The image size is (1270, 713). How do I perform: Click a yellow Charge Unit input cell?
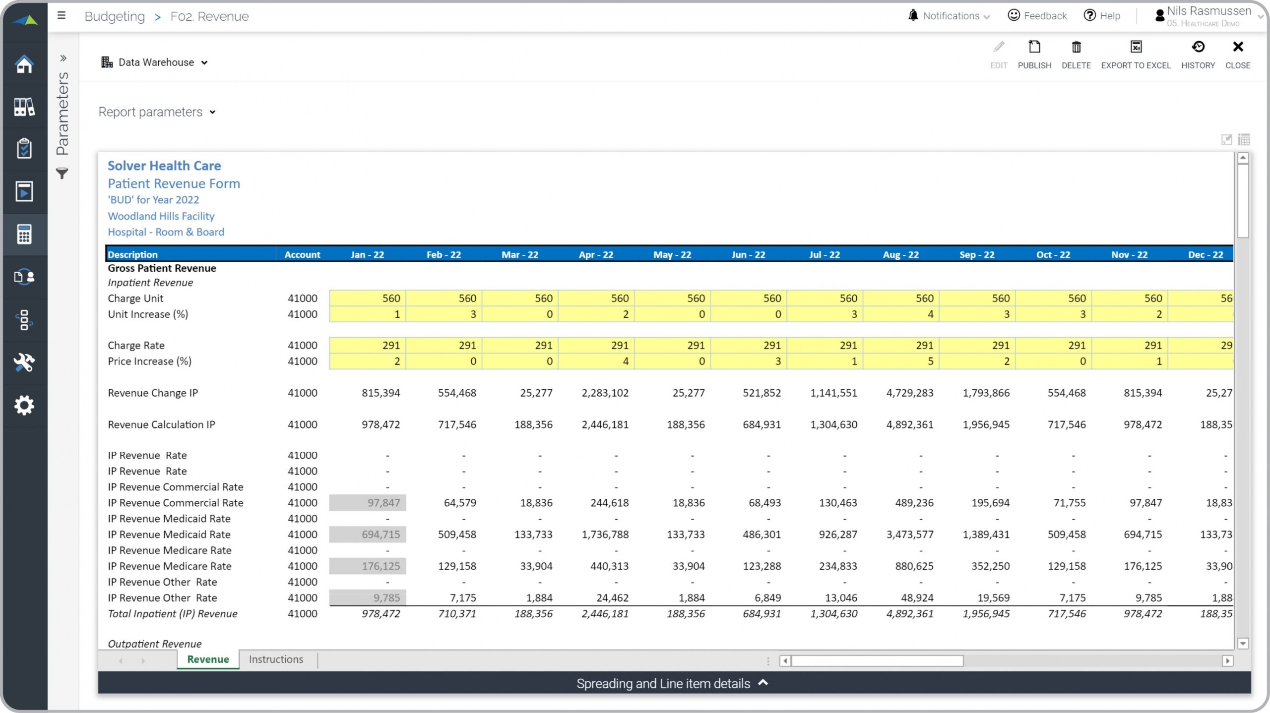(367, 298)
